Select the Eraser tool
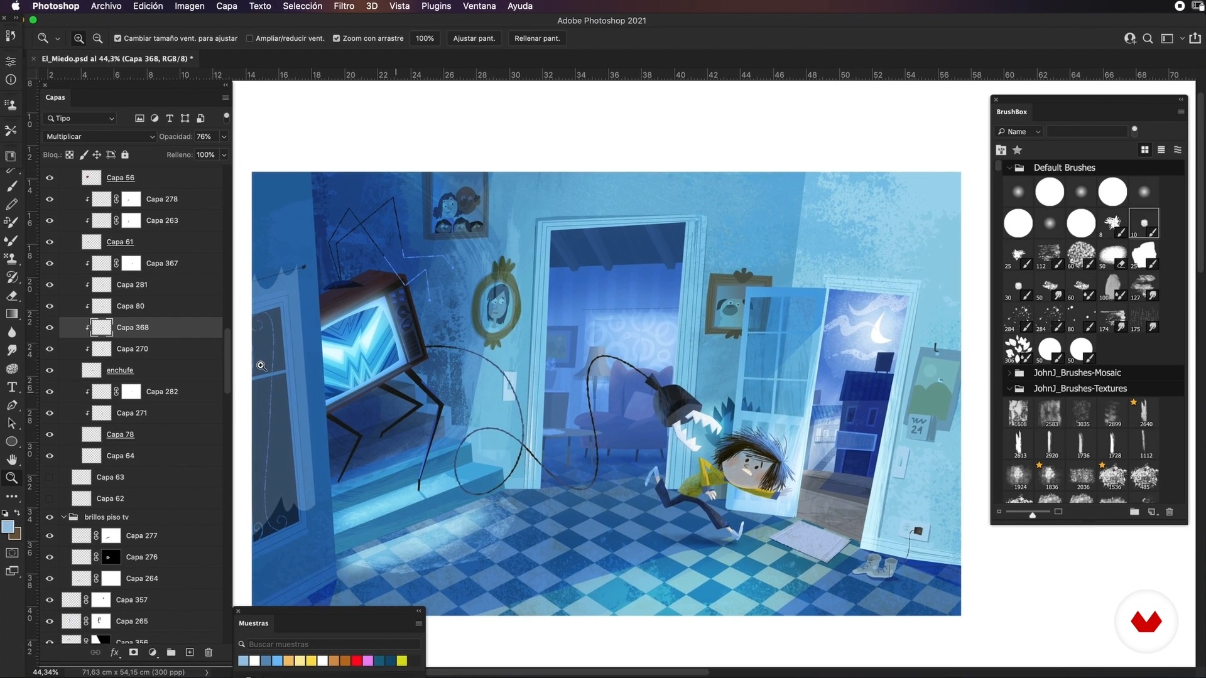This screenshot has height=678, width=1206. tap(11, 296)
